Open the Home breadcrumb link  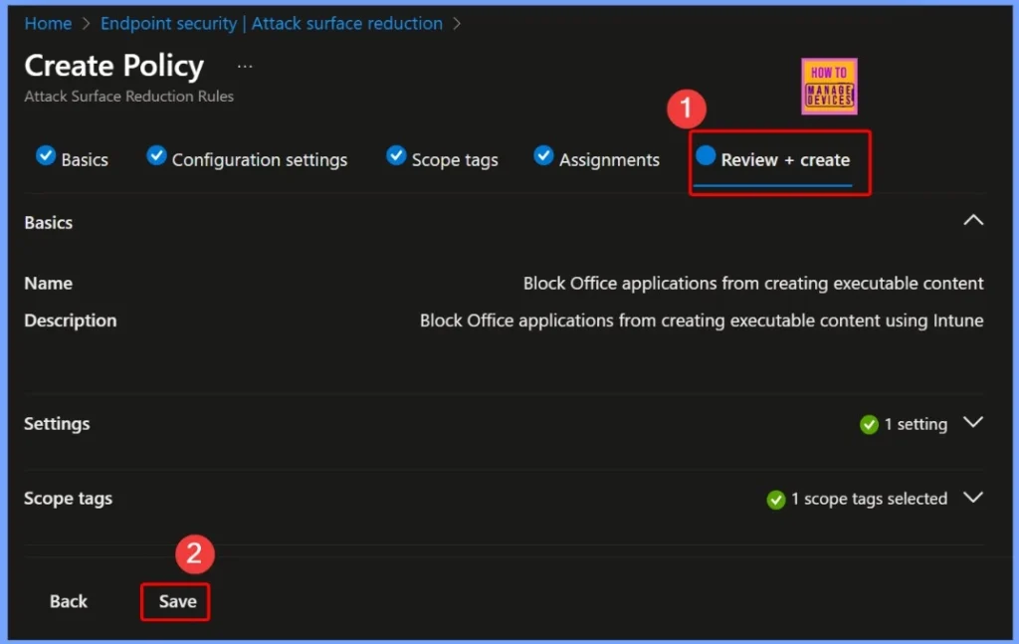pos(48,23)
